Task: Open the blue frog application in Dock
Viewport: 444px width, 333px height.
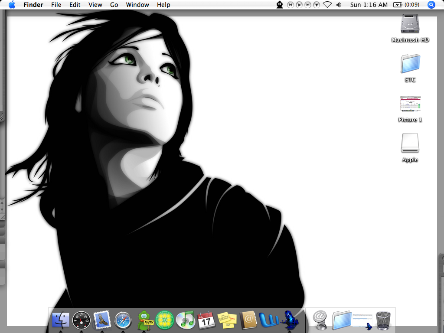Action: click(x=290, y=320)
